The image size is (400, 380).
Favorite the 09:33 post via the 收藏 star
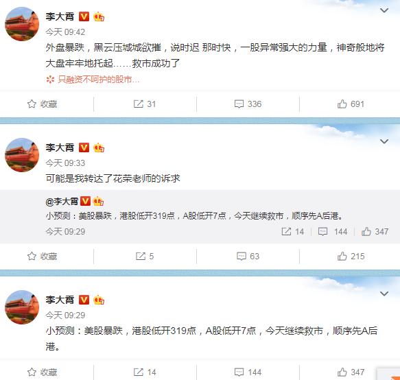42,257
